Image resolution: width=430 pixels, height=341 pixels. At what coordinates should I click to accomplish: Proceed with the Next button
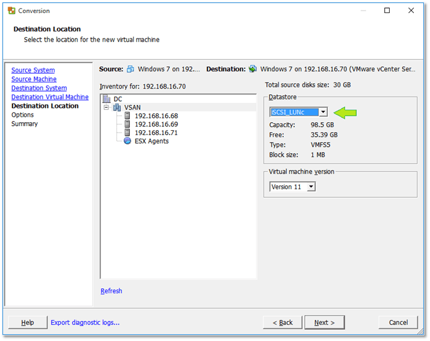[x=325, y=322]
